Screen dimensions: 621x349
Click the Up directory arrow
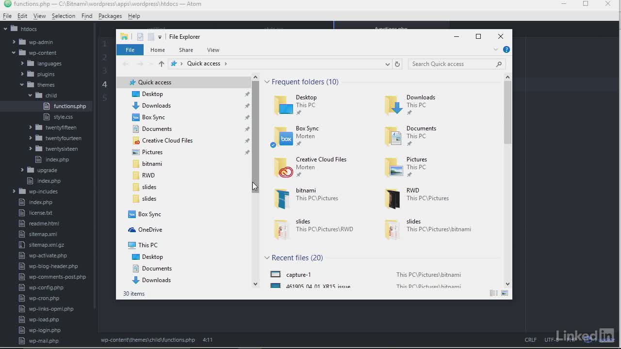pyautogui.click(x=162, y=64)
